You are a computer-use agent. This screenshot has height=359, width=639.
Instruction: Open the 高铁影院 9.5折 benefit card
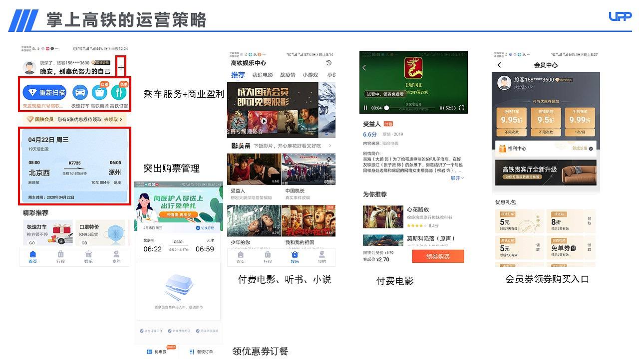[546, 123]
